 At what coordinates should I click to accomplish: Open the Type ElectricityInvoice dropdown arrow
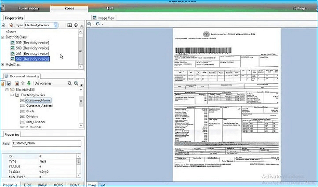[55, 25]
